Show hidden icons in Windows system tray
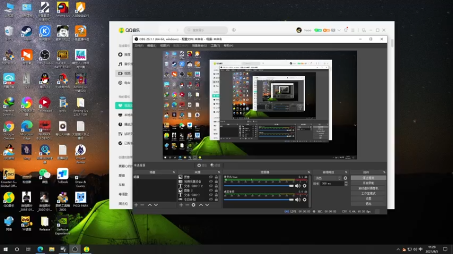This screenshot has width=453, height=254. (398, 249)
